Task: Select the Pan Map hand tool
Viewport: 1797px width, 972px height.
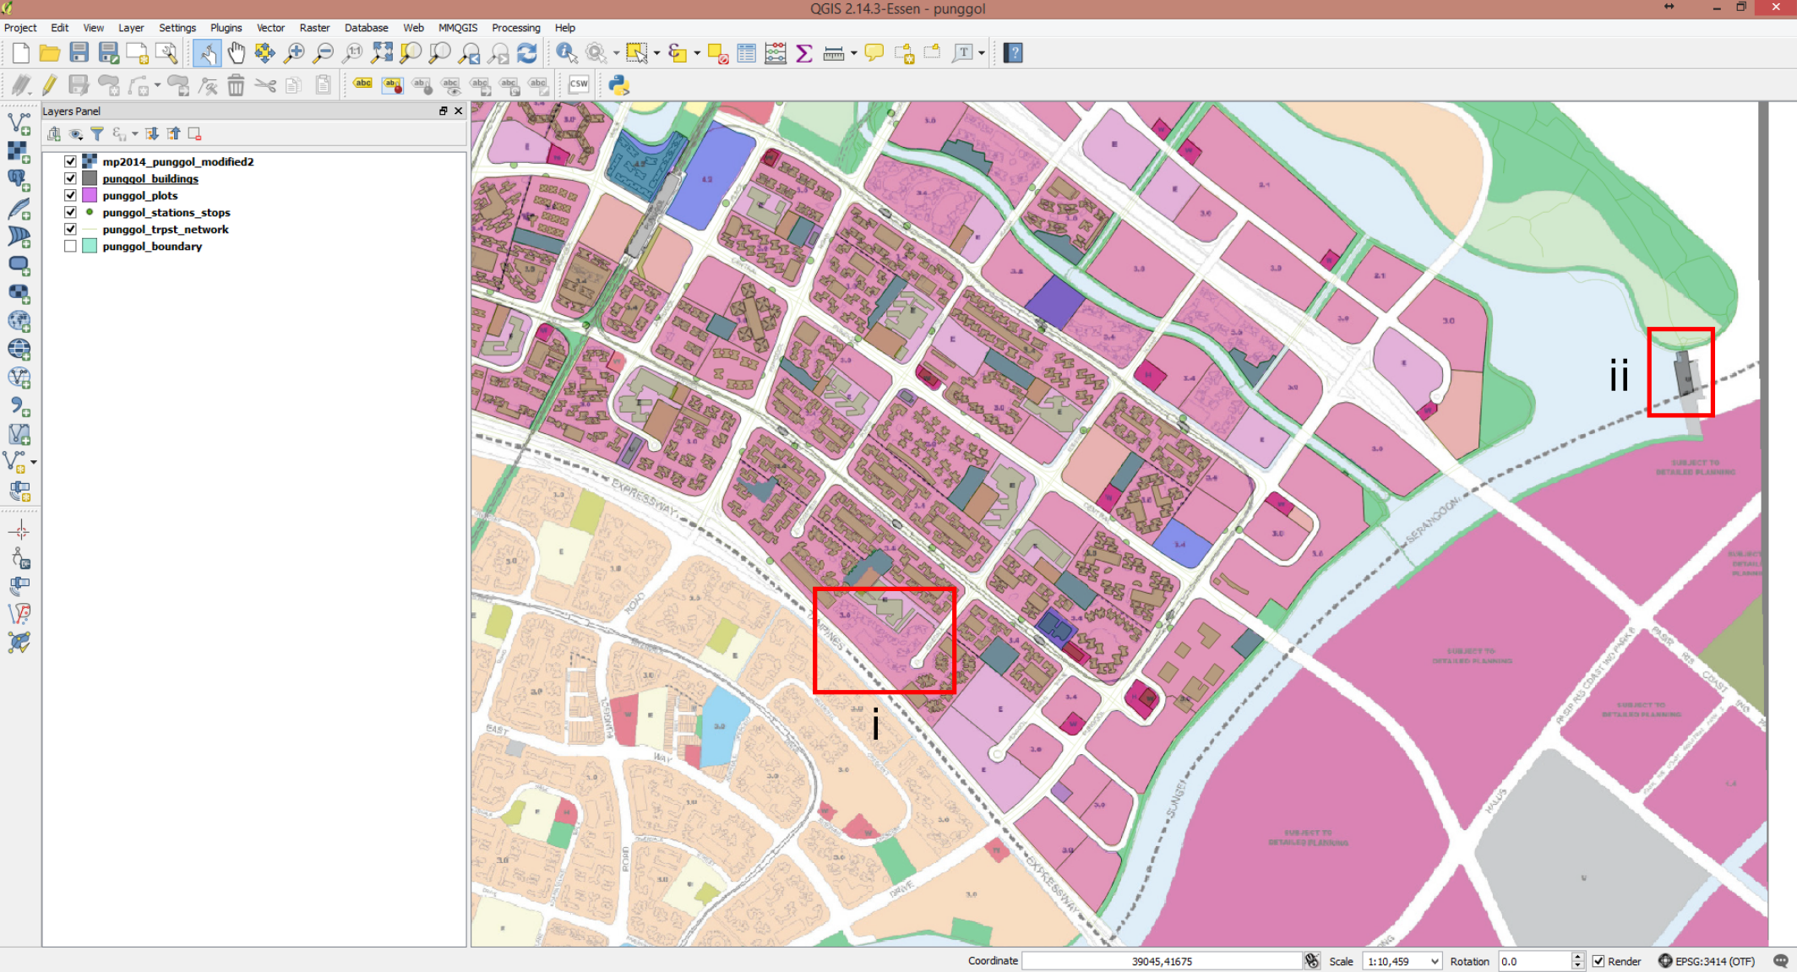Action: coord(236,53)
